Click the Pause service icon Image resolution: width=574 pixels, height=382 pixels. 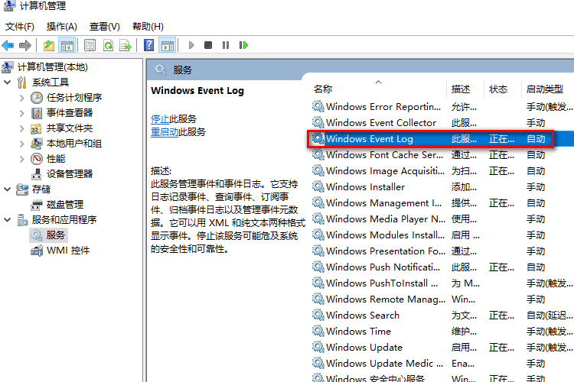point(226,45)
